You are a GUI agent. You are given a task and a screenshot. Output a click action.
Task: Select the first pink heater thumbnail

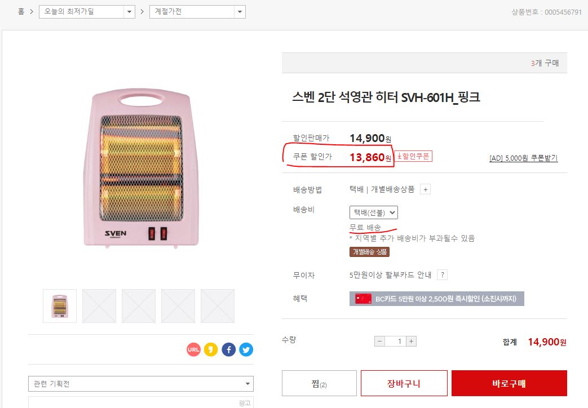click(60, 306)
